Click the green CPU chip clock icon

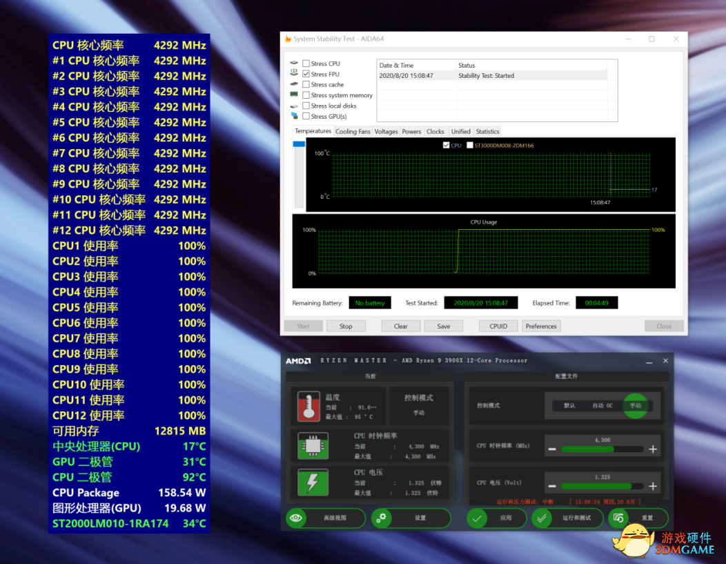(x=313, y=446)
